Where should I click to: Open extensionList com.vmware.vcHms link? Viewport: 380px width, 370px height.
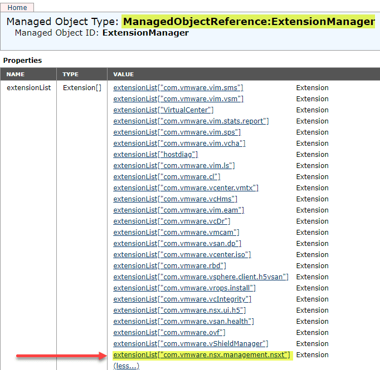click(175, 199)
